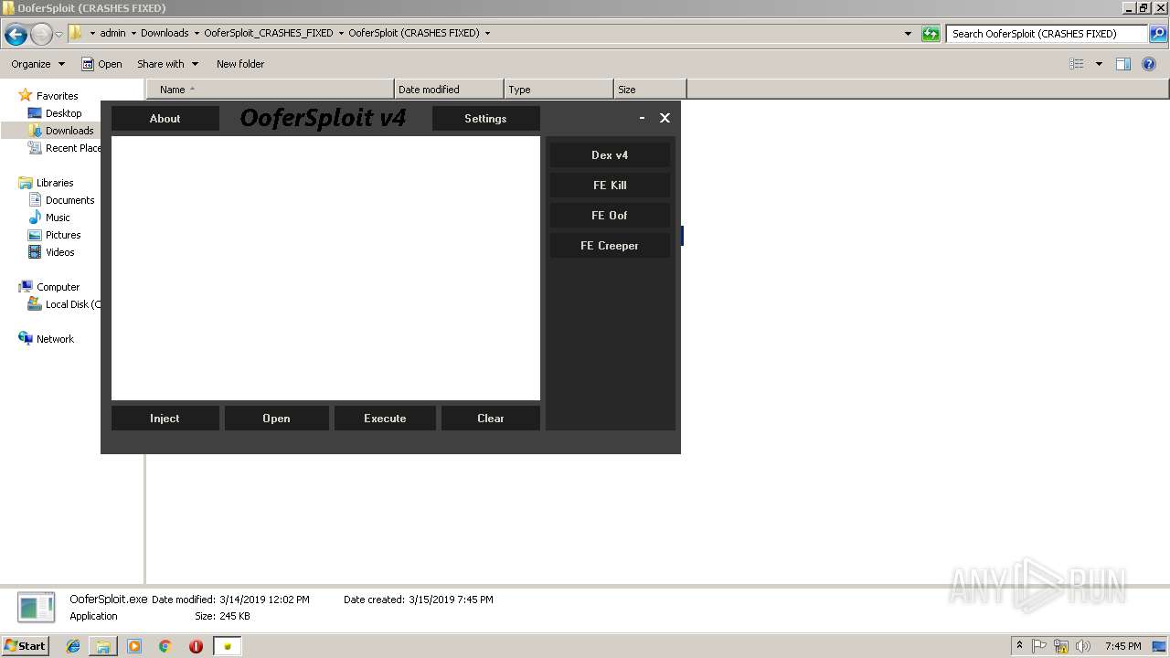Screen dimensions: 1170x658
Task: Launch Internet Explorer from taskbar
Action: (74, 646)
